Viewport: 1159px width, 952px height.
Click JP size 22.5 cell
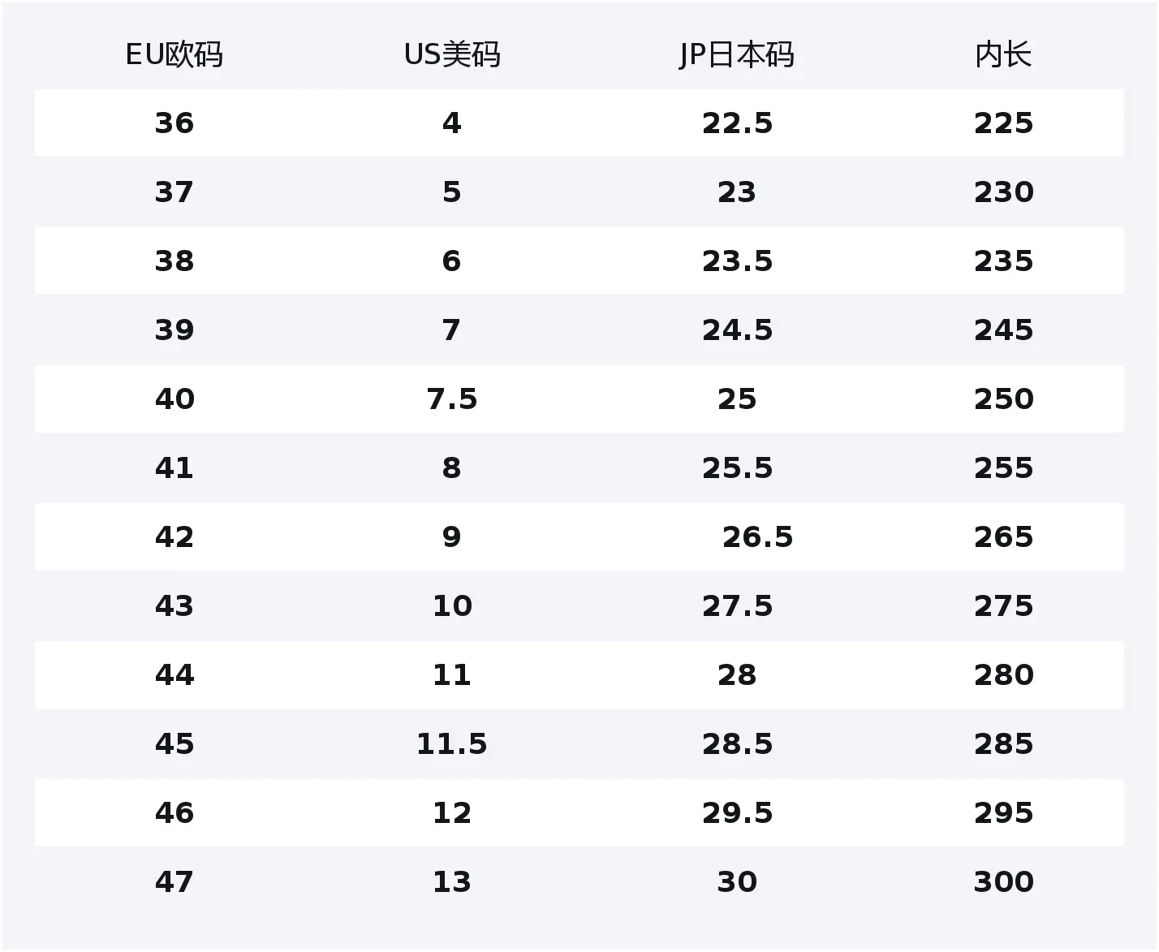click(737, 123)
